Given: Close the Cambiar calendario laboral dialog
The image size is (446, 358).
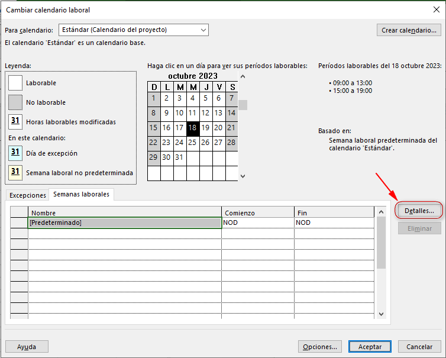Looking at the screenshot, I should coord(435,9).
